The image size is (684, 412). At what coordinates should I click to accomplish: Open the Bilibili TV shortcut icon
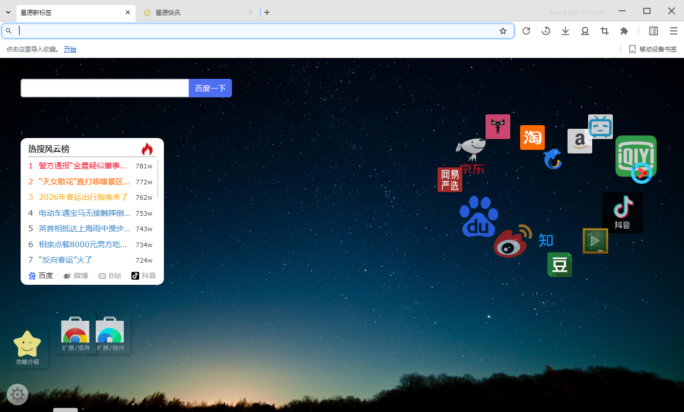(x=600, y=126)
